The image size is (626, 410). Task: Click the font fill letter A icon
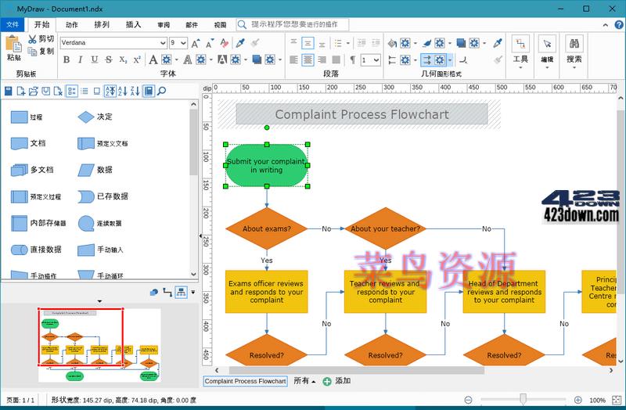pos(153,60)
